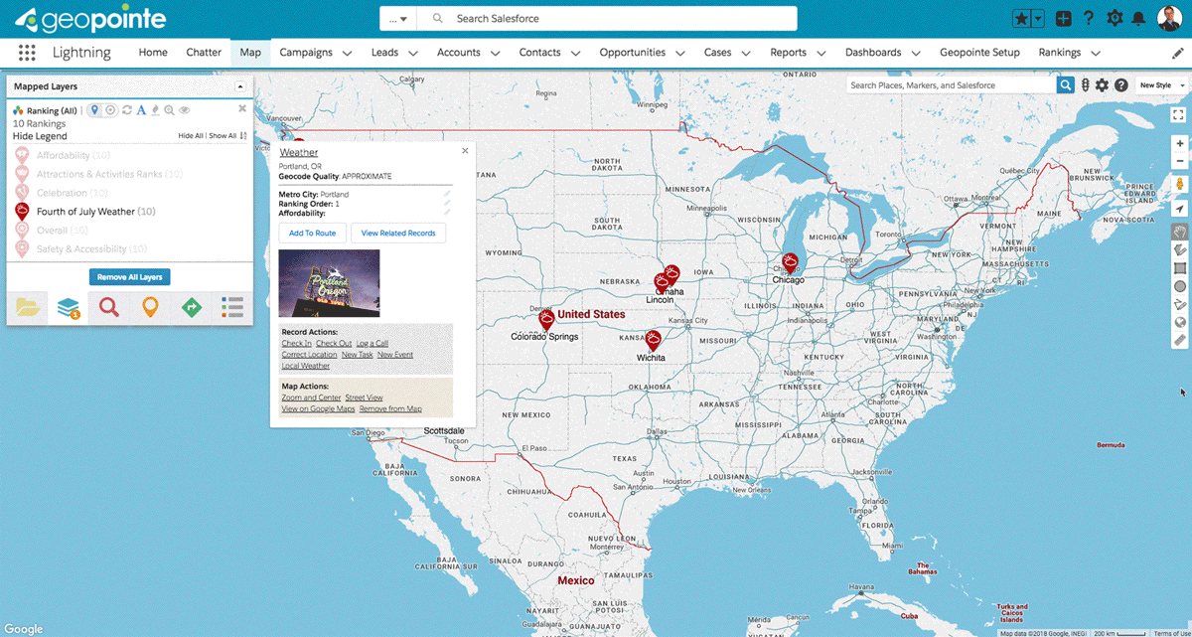The image size is (1192, 637).
Task: Open the legend sort order icon
Action: pyautogui.click(x=243, y=136)
